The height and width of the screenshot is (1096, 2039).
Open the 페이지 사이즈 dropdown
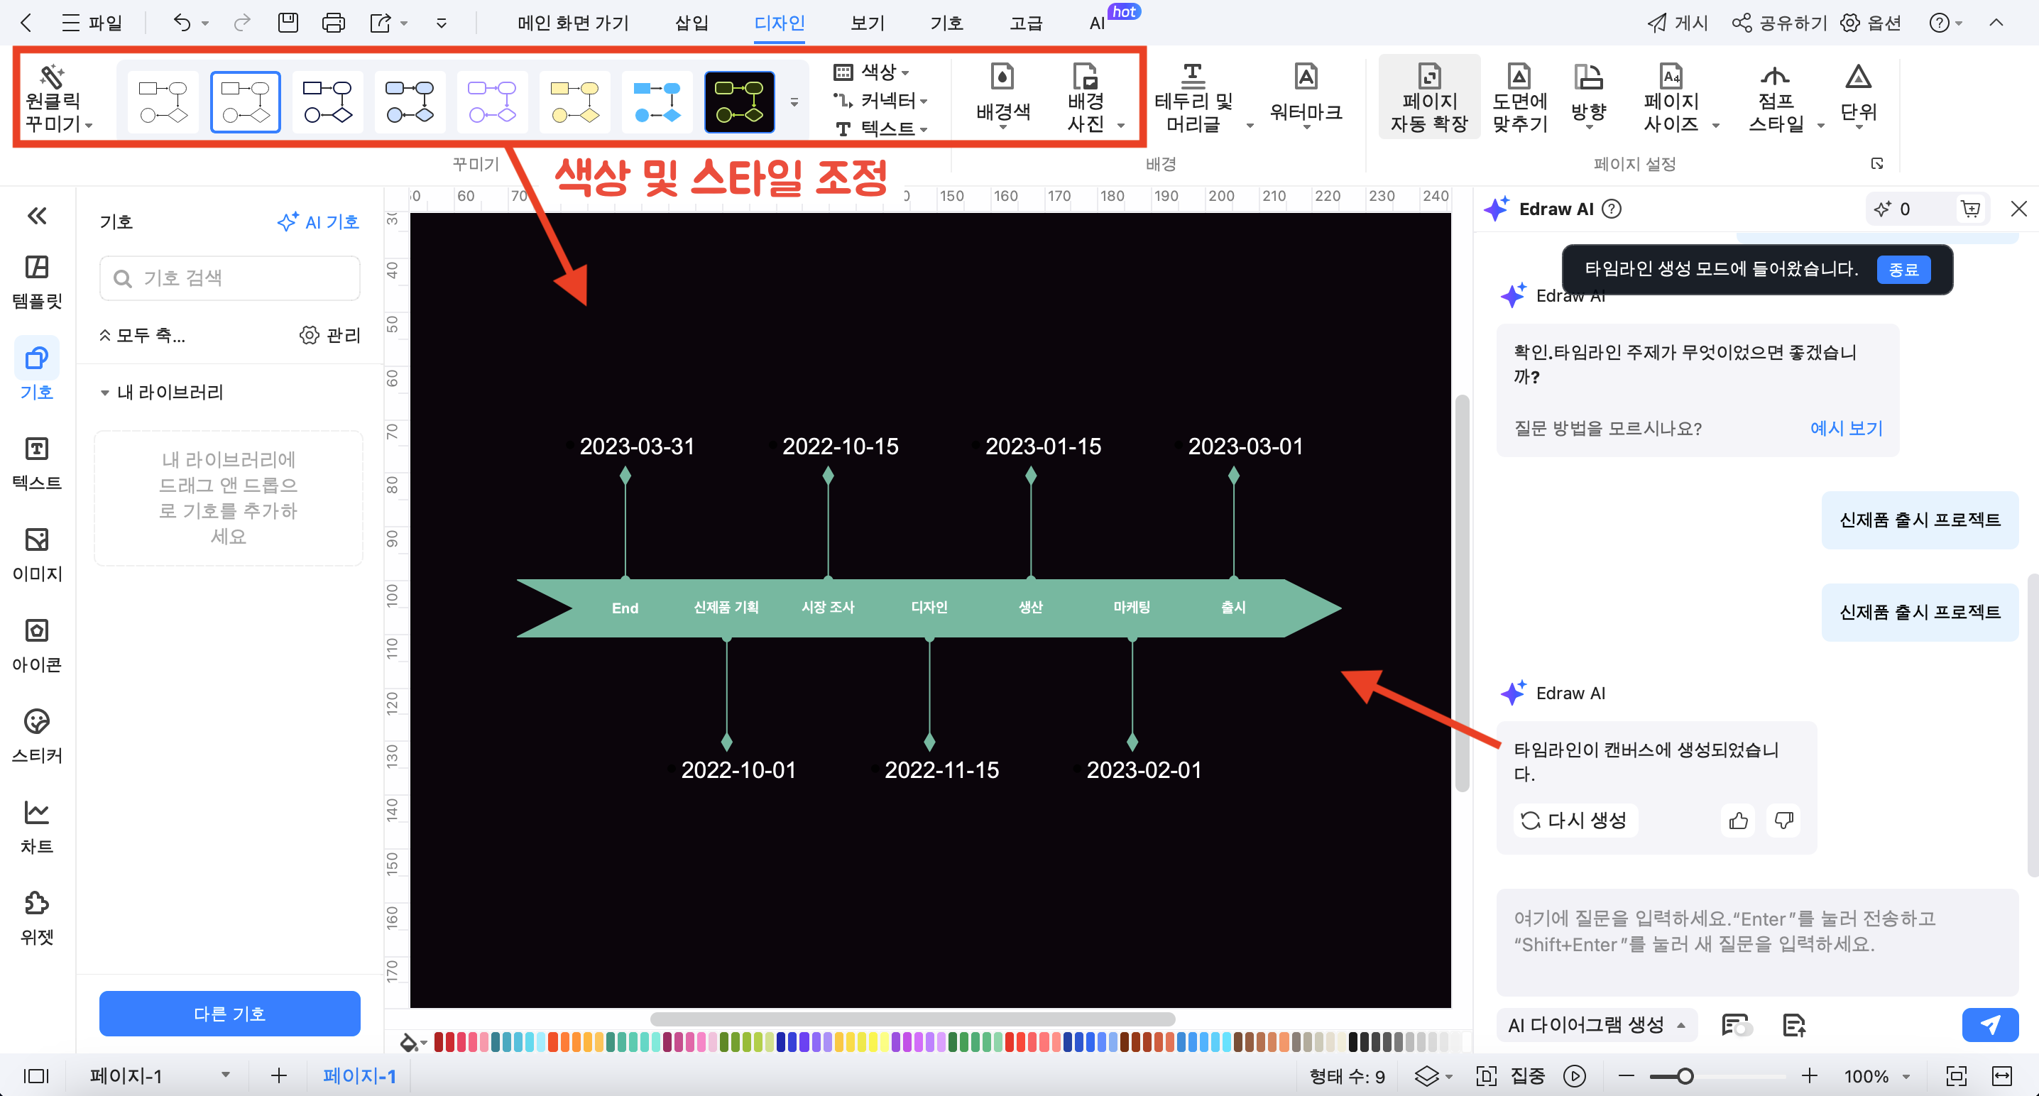1680,97
